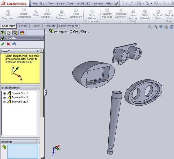Click the Smart Fasteners tool
Viewport: 174px width, 159px height.
pyautogui.click(x=61, y=15)
